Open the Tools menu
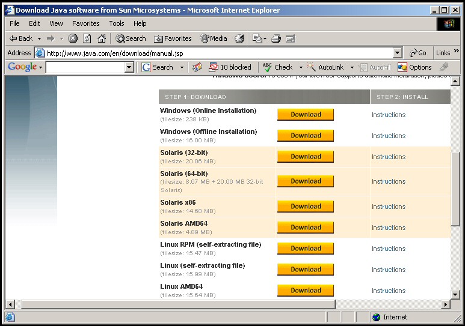 pos(117,23)
